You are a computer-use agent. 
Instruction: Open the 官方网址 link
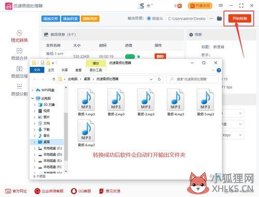[x=16, y=191]
